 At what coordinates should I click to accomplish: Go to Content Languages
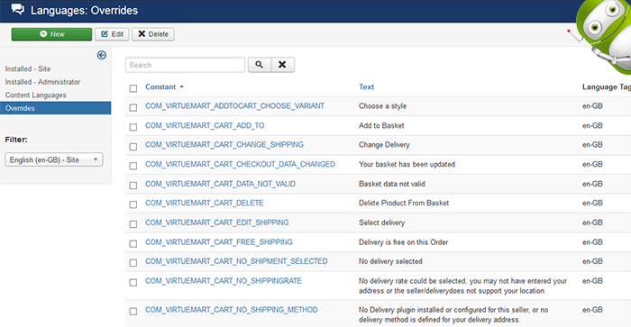pyautogui.click(x=35, y=95)
